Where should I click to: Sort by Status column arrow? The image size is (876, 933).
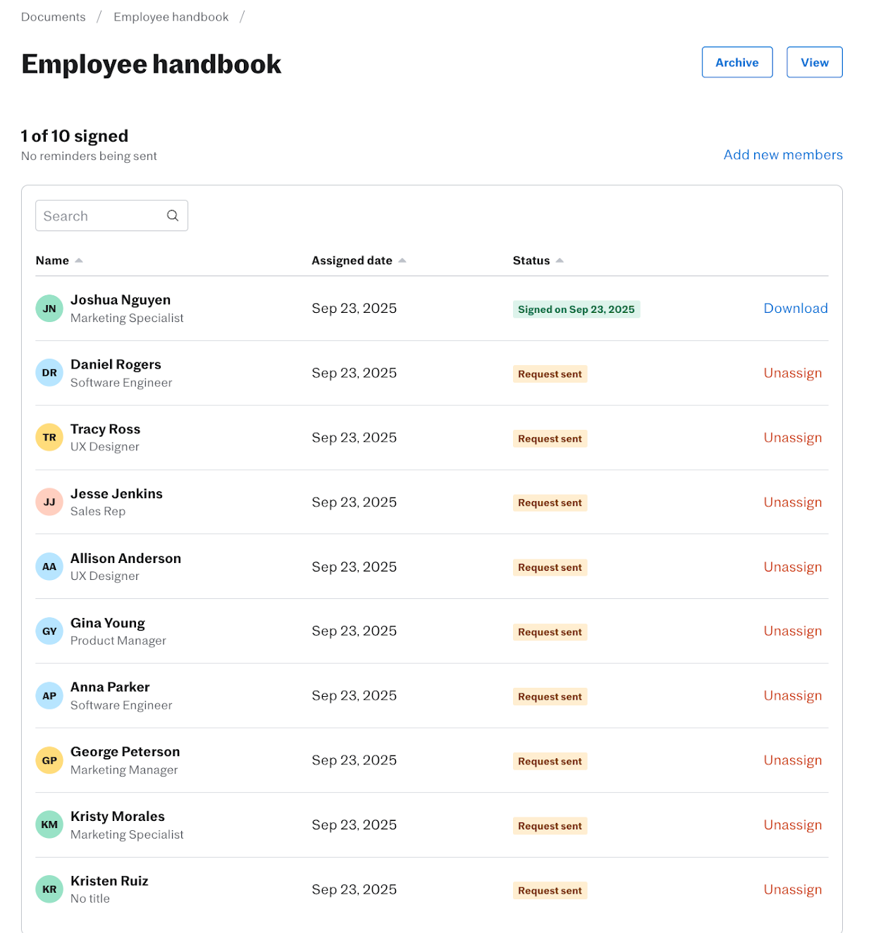[560, 261]
